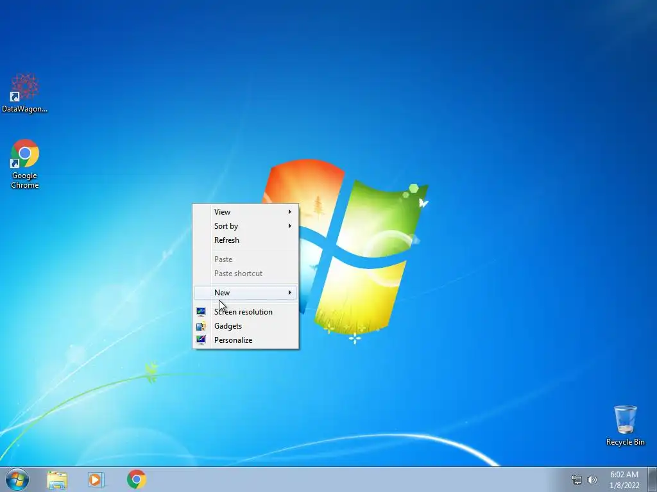Image resolution: width=657 pixels, height=492 pixels.
Task: Open the network status tray icon
Action: pyautogui.click(x=577, y=480)
